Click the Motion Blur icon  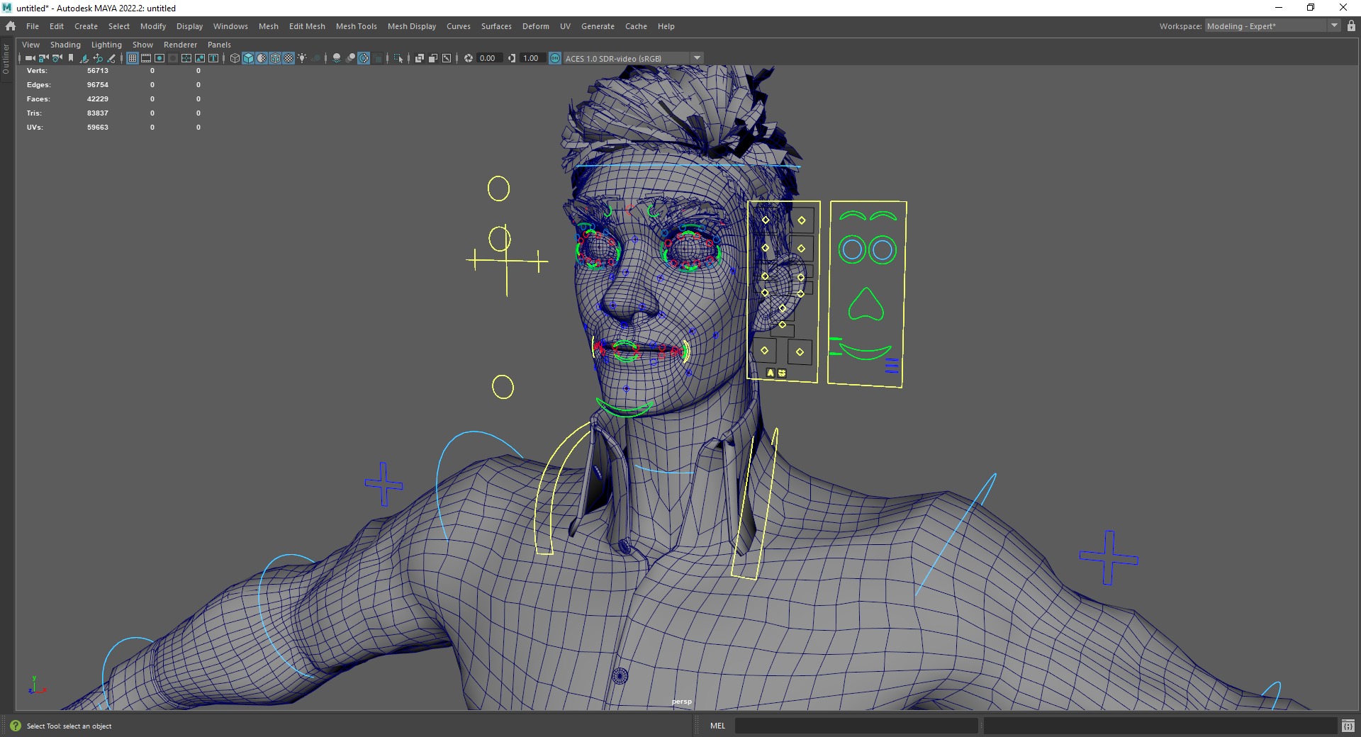click(350, 58)
